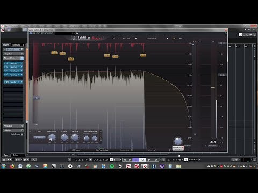This screenshot has height=193, width=258.
Task: Bypass the third FabFilter insert slot
Action: 5,71
